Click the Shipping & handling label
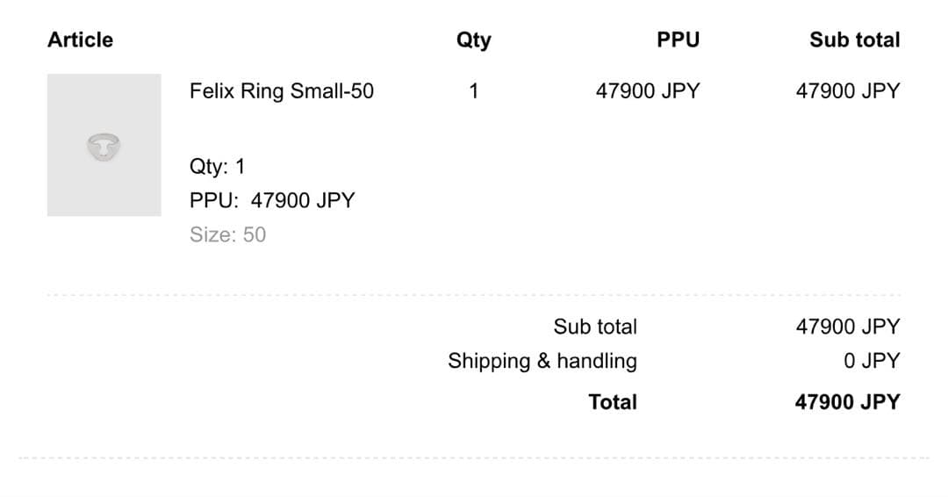 coord(542,361)
